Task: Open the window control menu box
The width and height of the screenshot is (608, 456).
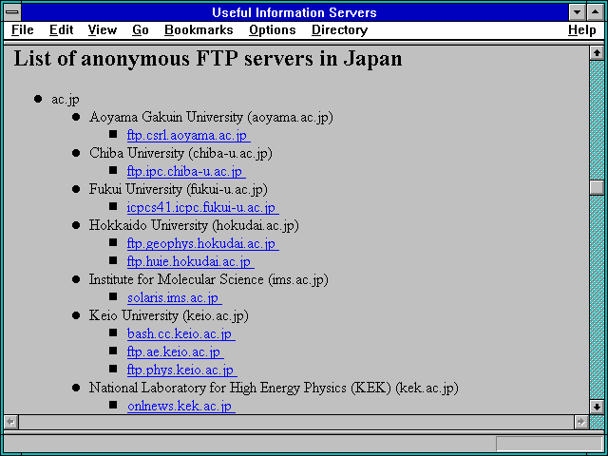Action: pyautogui.click(x=12, y=12)
